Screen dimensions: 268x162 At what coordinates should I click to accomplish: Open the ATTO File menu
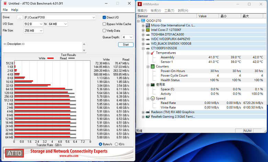5,10
